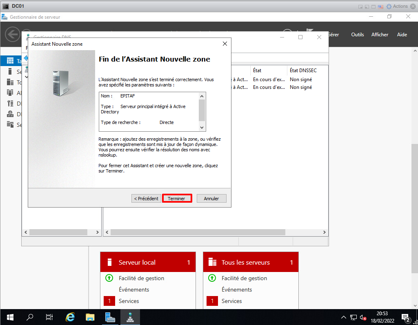Click the DNS Manager taskbar icon

[130, 317]
